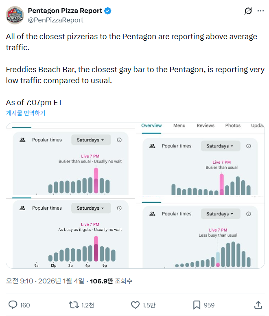
Task: Click the top-right Popular times info icon
Action: (249, 146)
